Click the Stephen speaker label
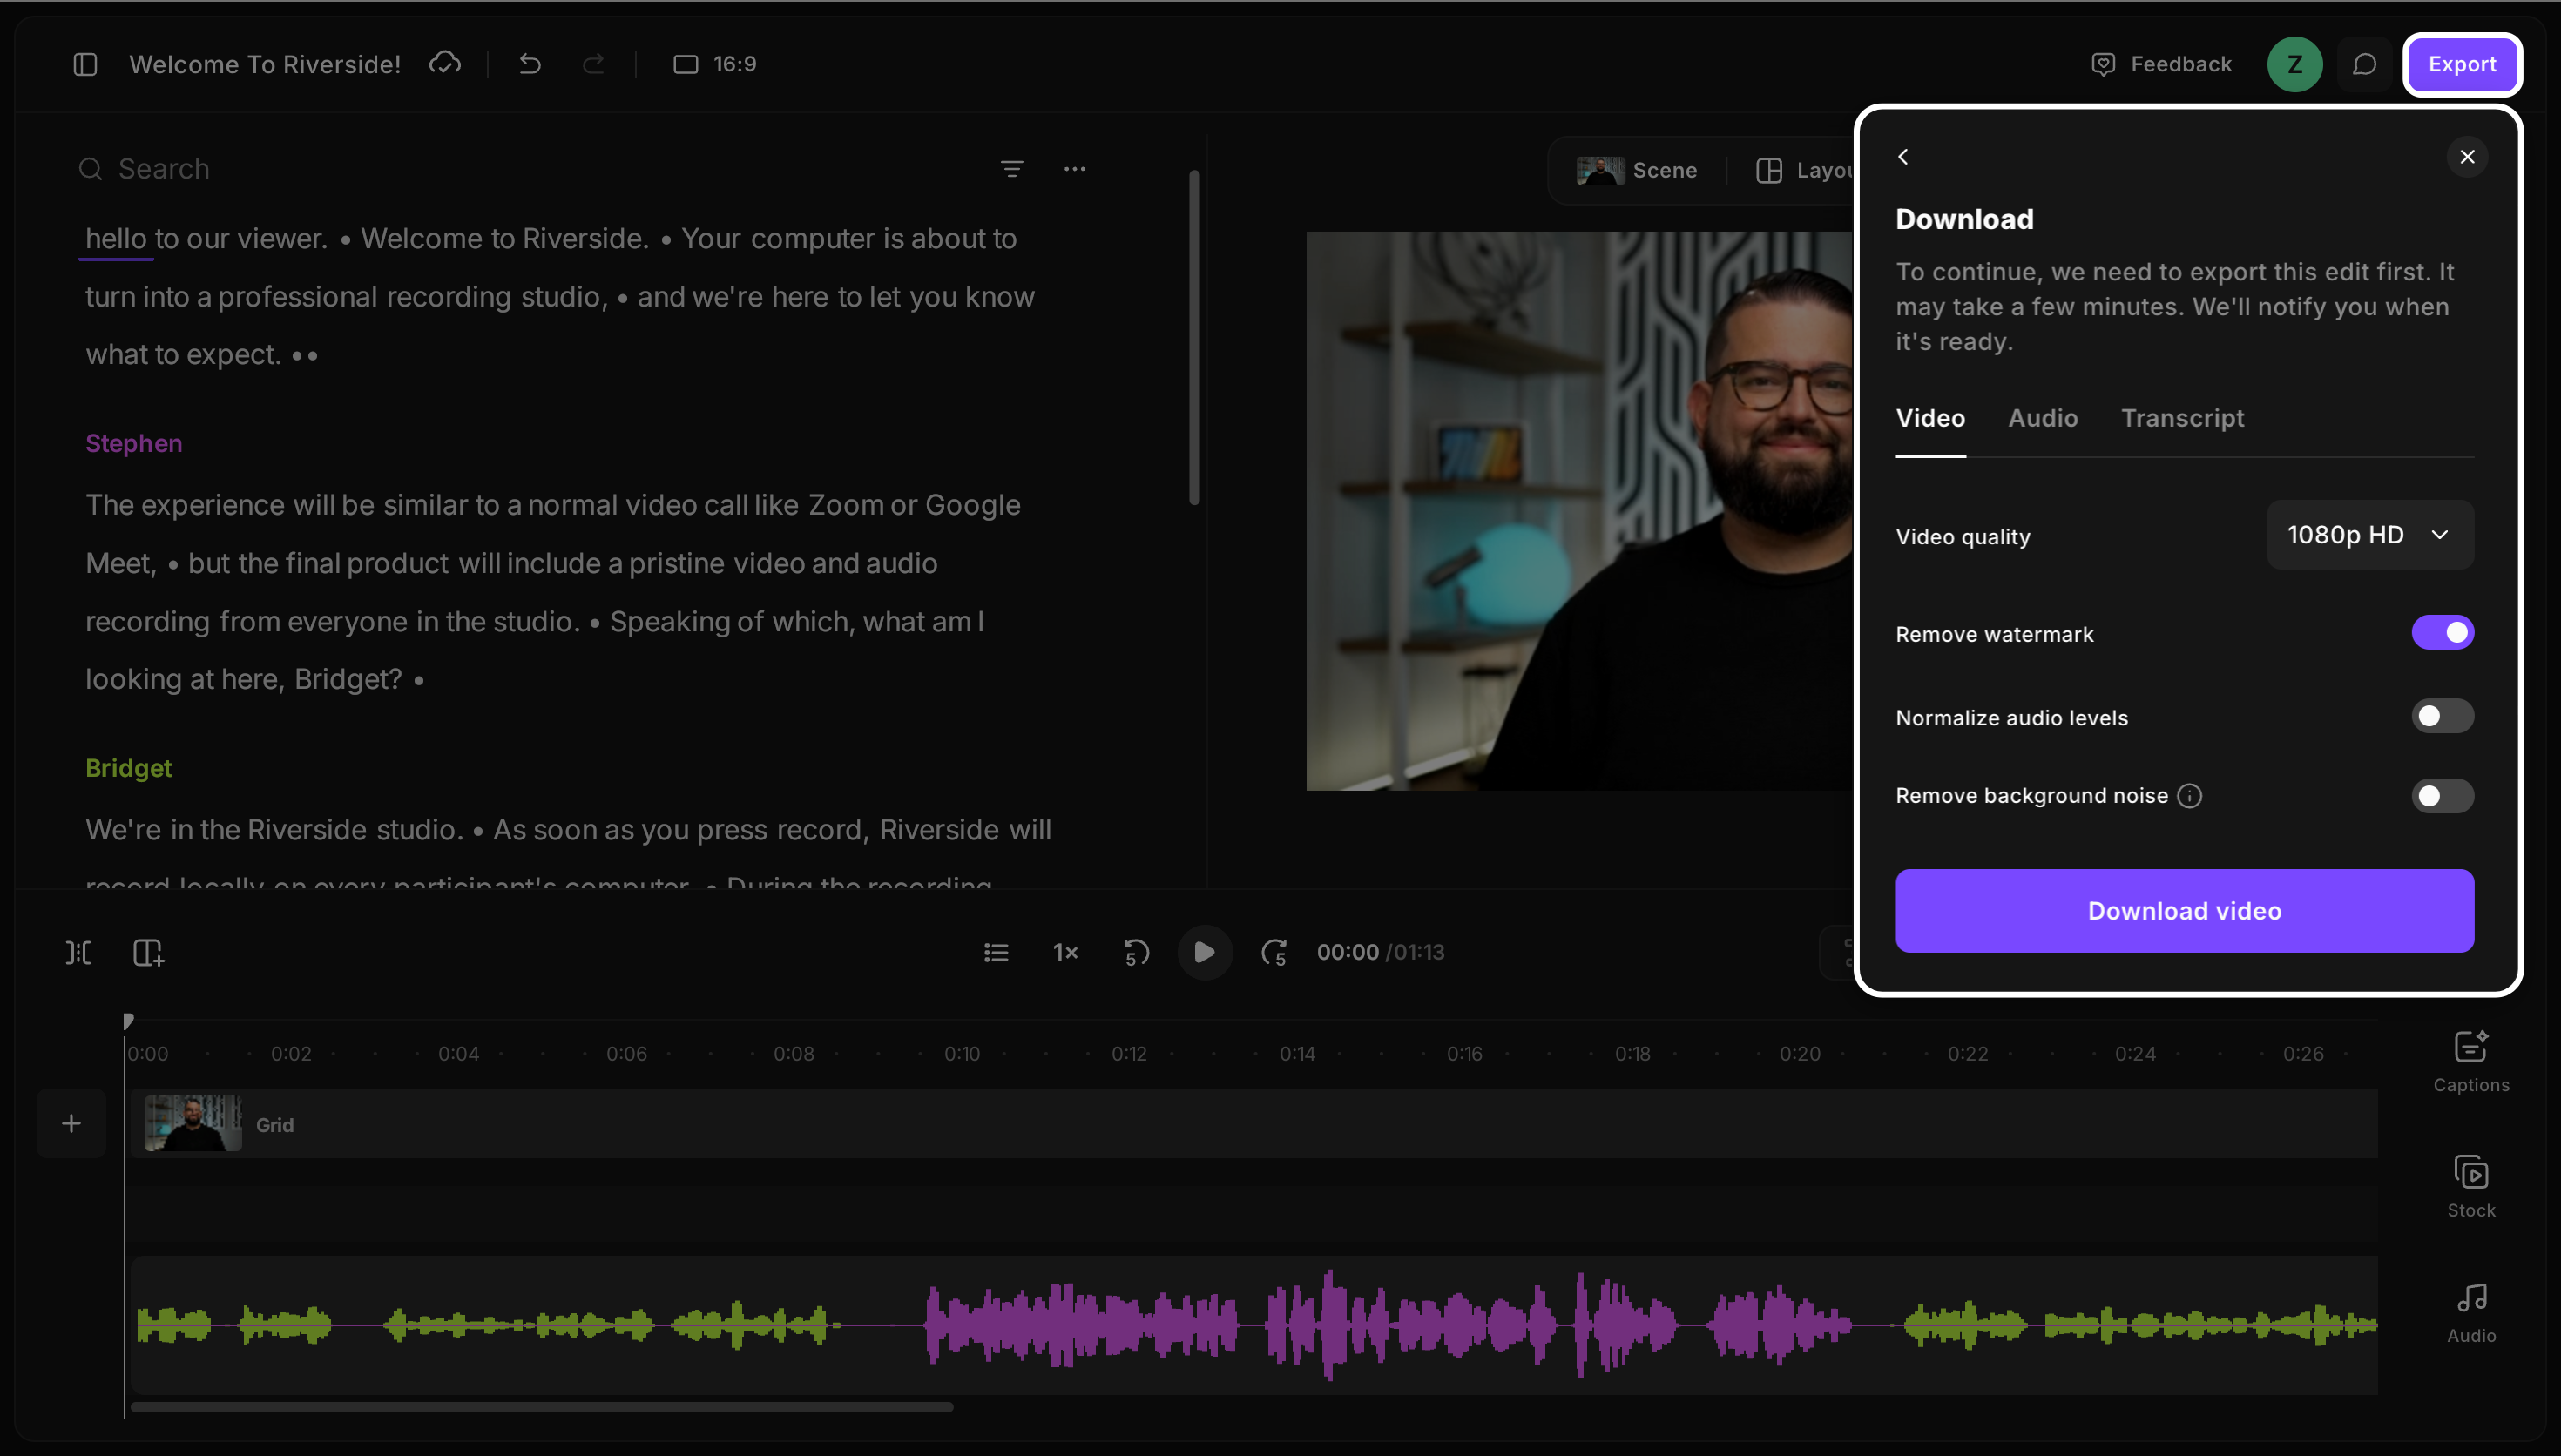This screenshot has height=1456, width=2561. (134, 444)
